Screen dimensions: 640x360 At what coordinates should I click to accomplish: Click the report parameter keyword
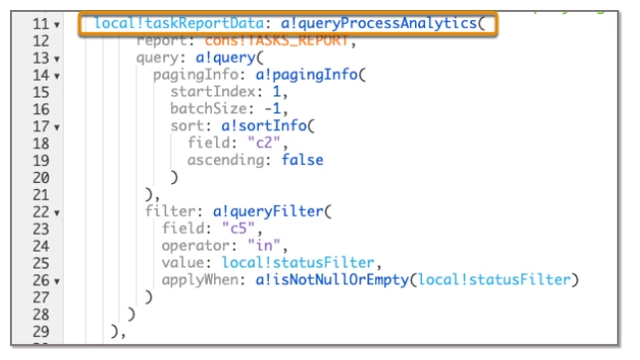click(x=161, y=41)
